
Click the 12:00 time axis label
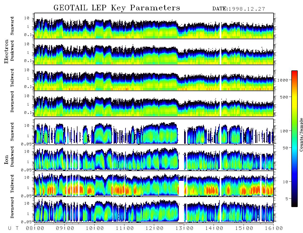(x=154, y=228)
